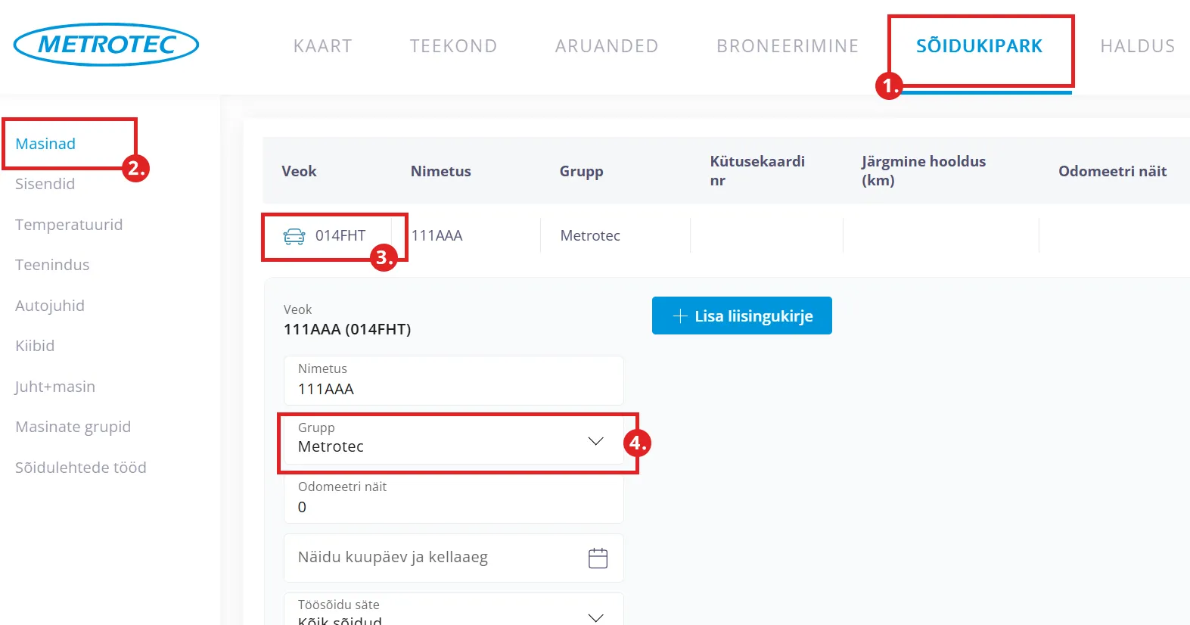Expand the Grupp dropdown chevron
This screenshot has height=625, width=1190.
[595, 441]
